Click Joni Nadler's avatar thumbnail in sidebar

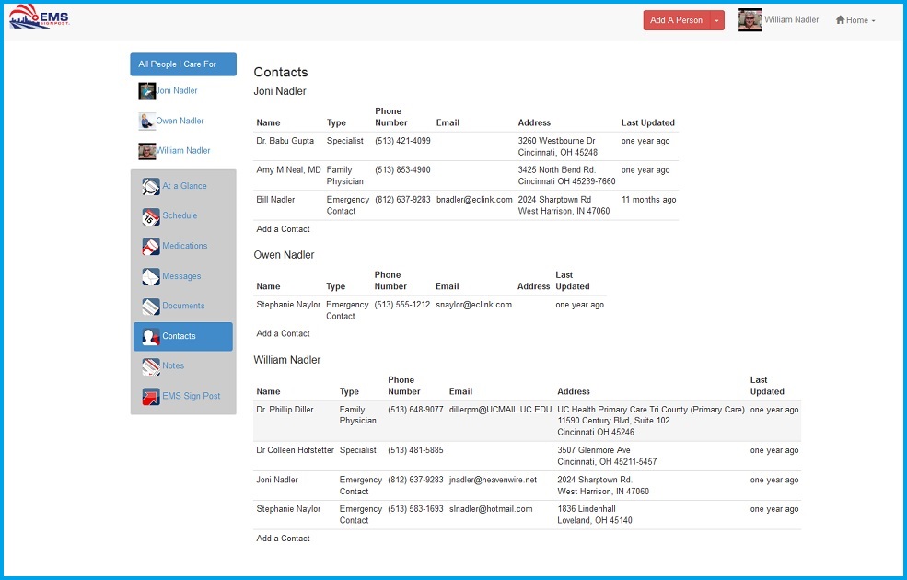point(146,91)
